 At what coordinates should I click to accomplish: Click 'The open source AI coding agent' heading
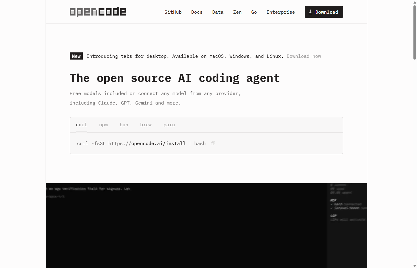175,78
